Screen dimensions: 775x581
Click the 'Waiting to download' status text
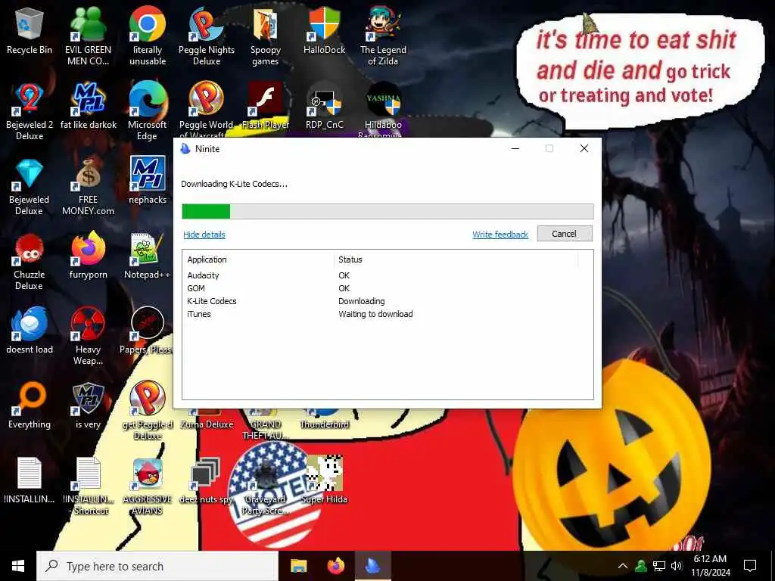pos(375,314)
